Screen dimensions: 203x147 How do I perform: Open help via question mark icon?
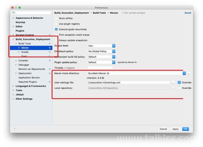coord(14,129)
